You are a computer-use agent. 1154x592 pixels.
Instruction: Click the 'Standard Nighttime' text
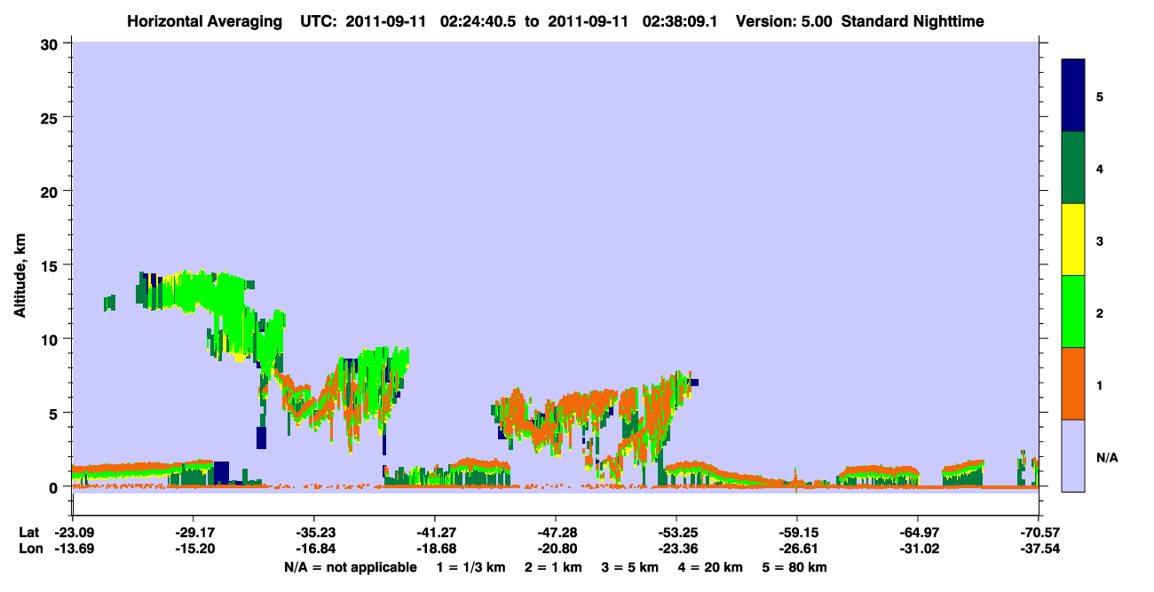pyautogui.click(x=913, y=20)
